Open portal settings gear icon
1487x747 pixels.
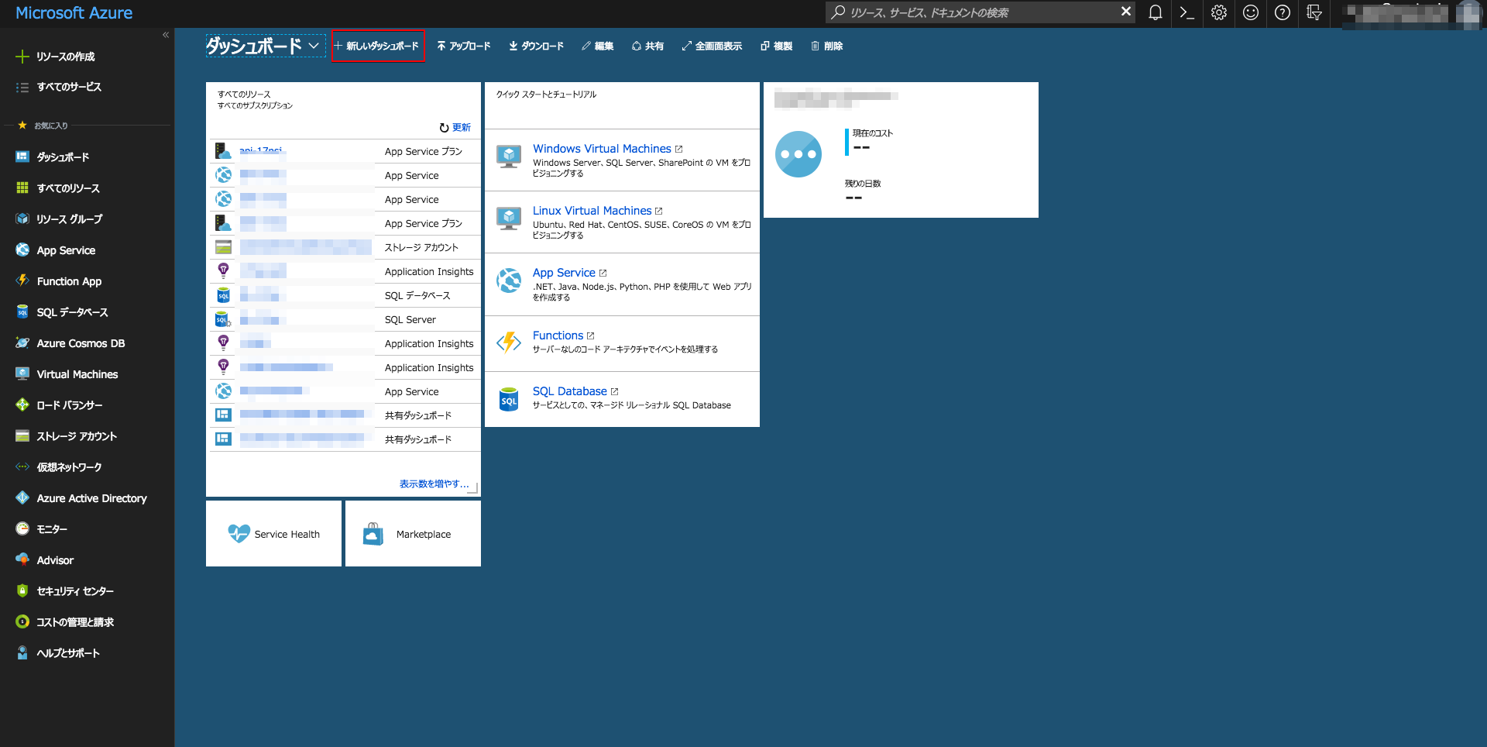(1219, 12)
